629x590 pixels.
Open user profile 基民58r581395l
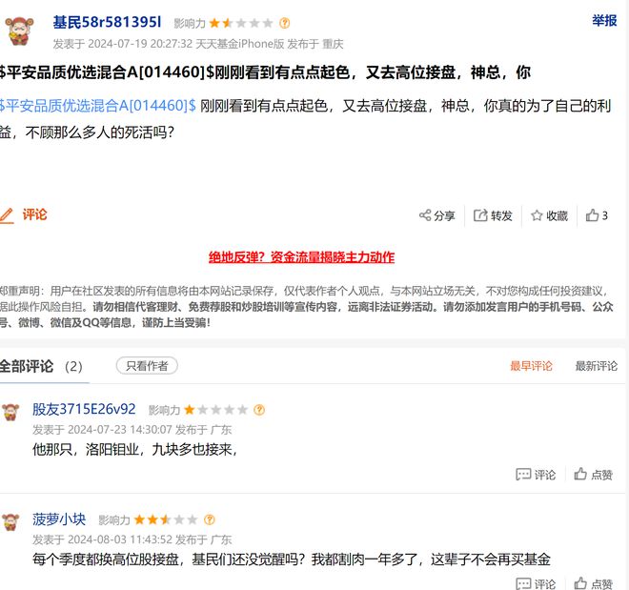click(107, 22)
